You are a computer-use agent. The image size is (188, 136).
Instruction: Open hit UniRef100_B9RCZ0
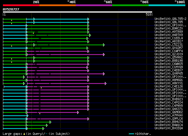169,29
